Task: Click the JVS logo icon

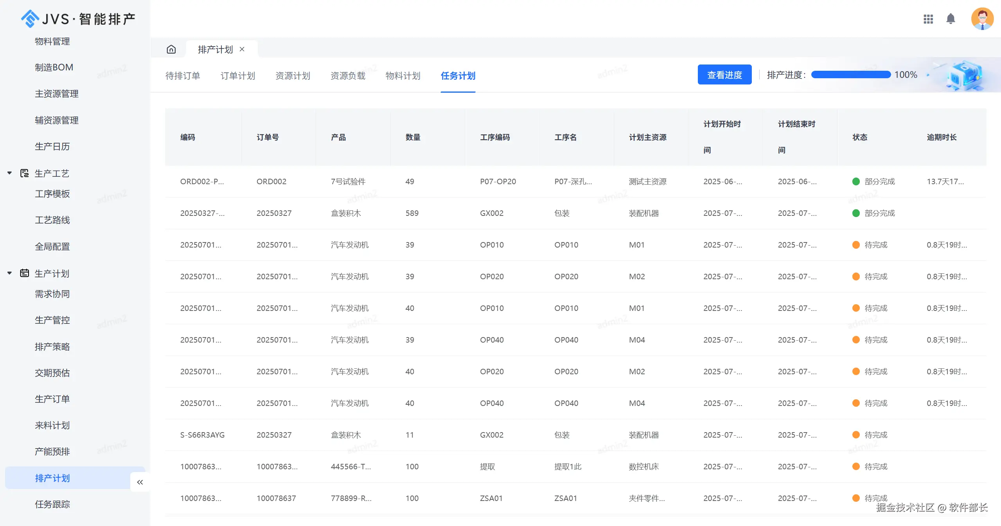Action: [x=30, y=19]
